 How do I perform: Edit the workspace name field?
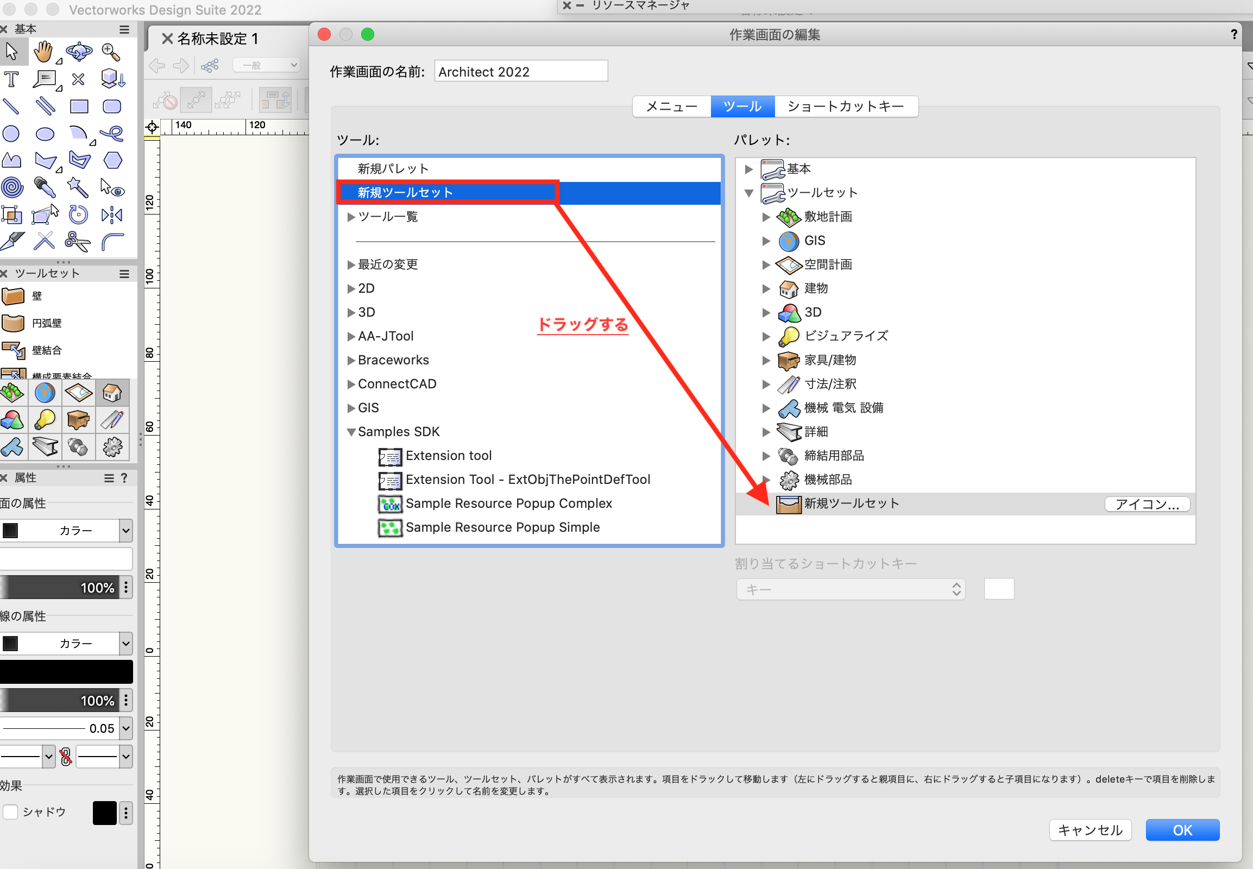tap(520, 71)
